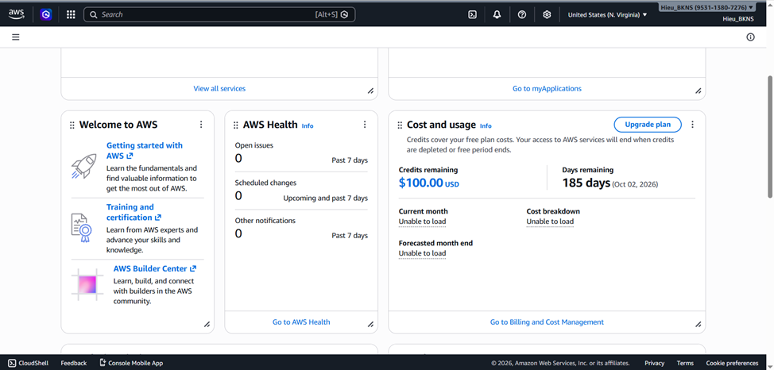Open the info panel icon at right
The width and height of the screenshot is (774, 370).
click(x=750, y=37)
